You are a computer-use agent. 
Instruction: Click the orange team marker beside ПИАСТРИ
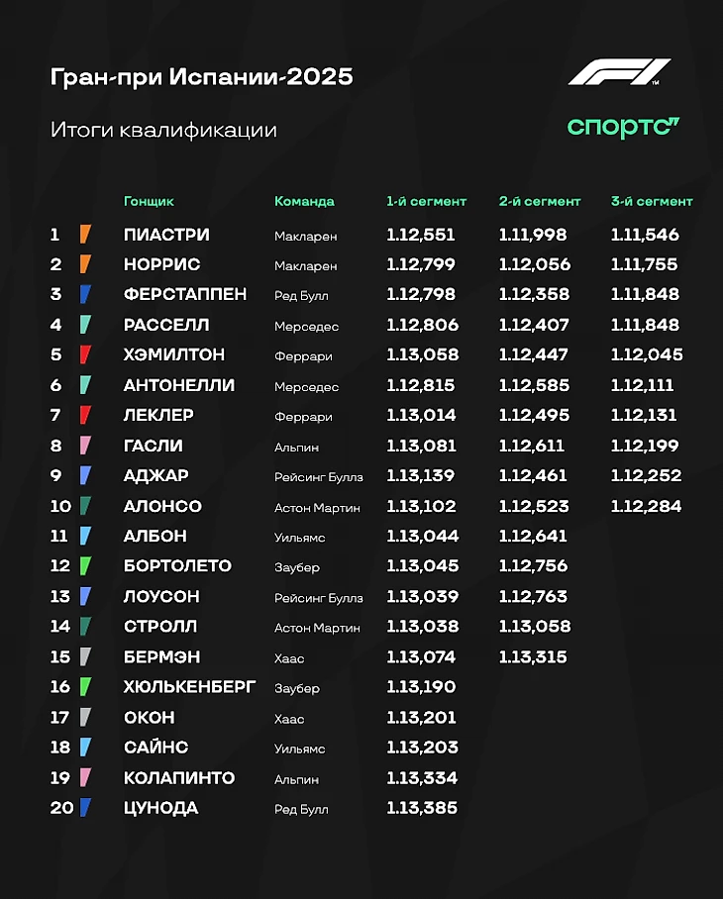(85, 235)
